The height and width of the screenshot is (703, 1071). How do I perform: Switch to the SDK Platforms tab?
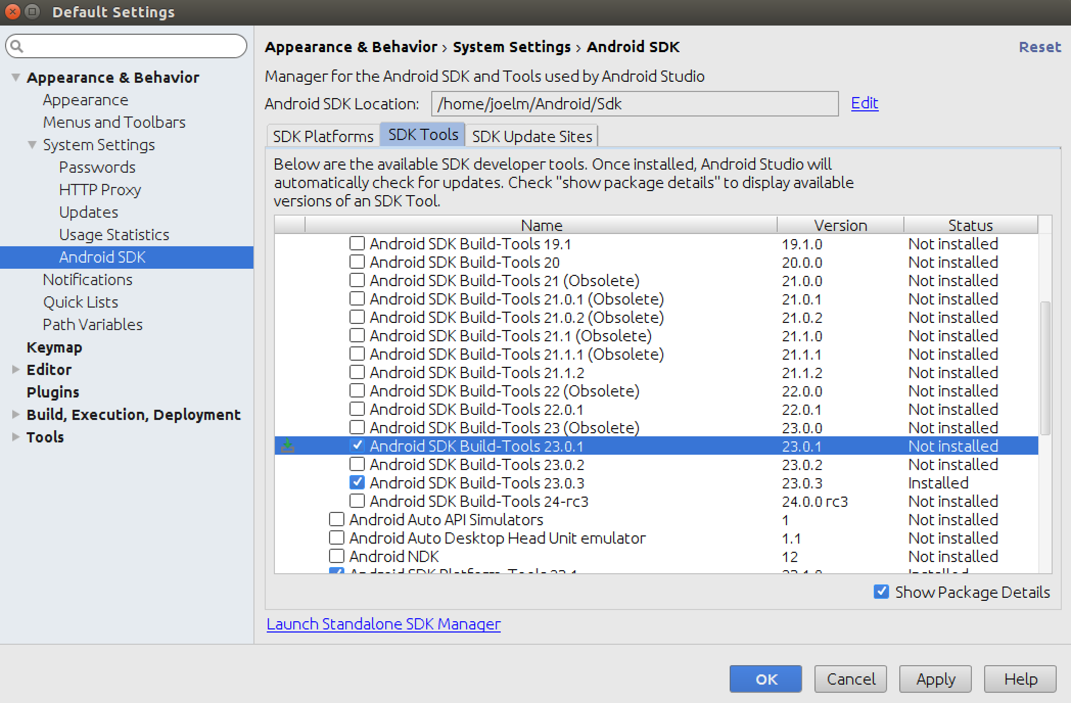coord(323,136)
